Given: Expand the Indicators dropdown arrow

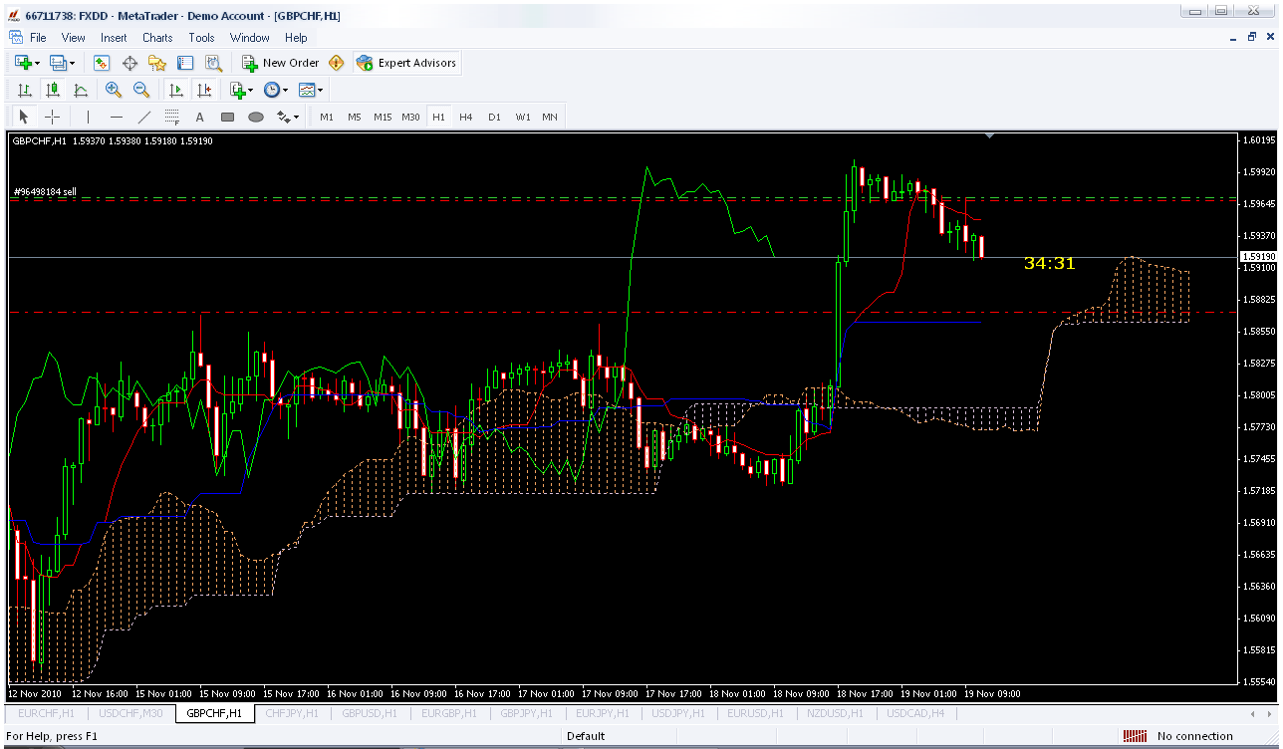Looking at the screenshot, I should 250,90.
